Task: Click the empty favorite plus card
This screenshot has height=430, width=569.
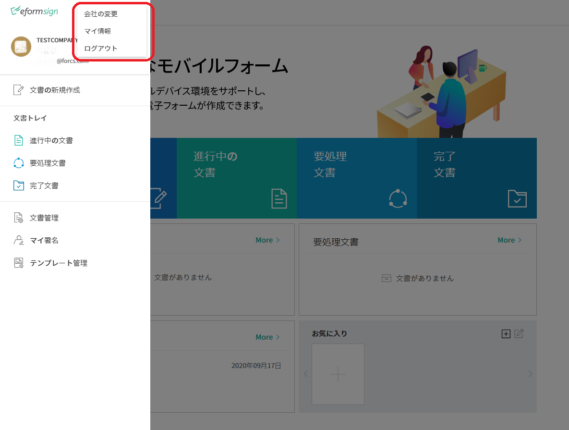Action: [338, 374]
